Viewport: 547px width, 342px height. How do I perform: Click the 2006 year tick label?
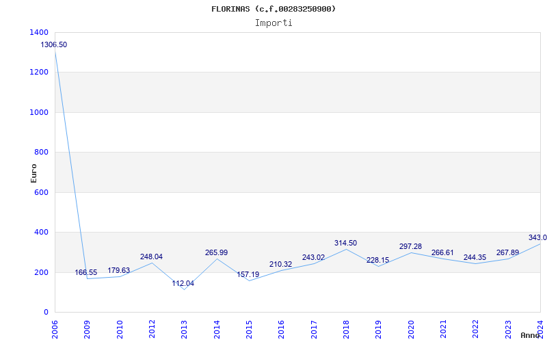click(x=55, y=330)
